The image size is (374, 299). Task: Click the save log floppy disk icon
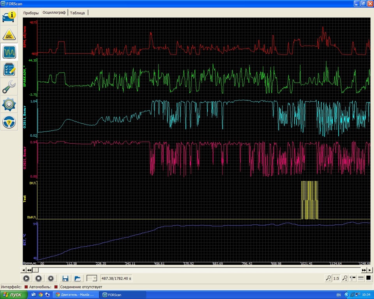point(65,278)
